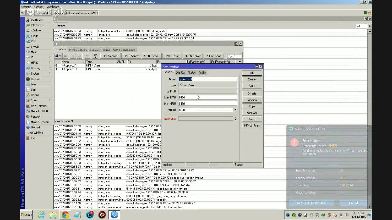This screenshot has height=220, width=392.
Task: Open the Mesh sidebar item
Action: click(x=34, y=52)
